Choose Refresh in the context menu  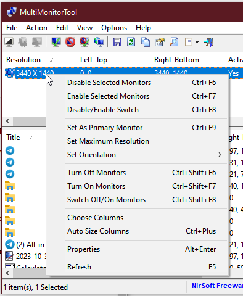pos(138,267)
